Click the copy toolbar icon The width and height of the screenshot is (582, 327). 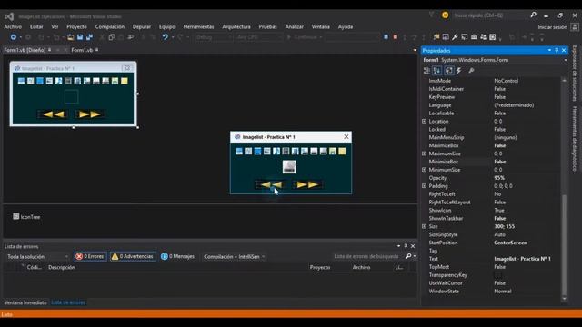(x=111, y=37)
